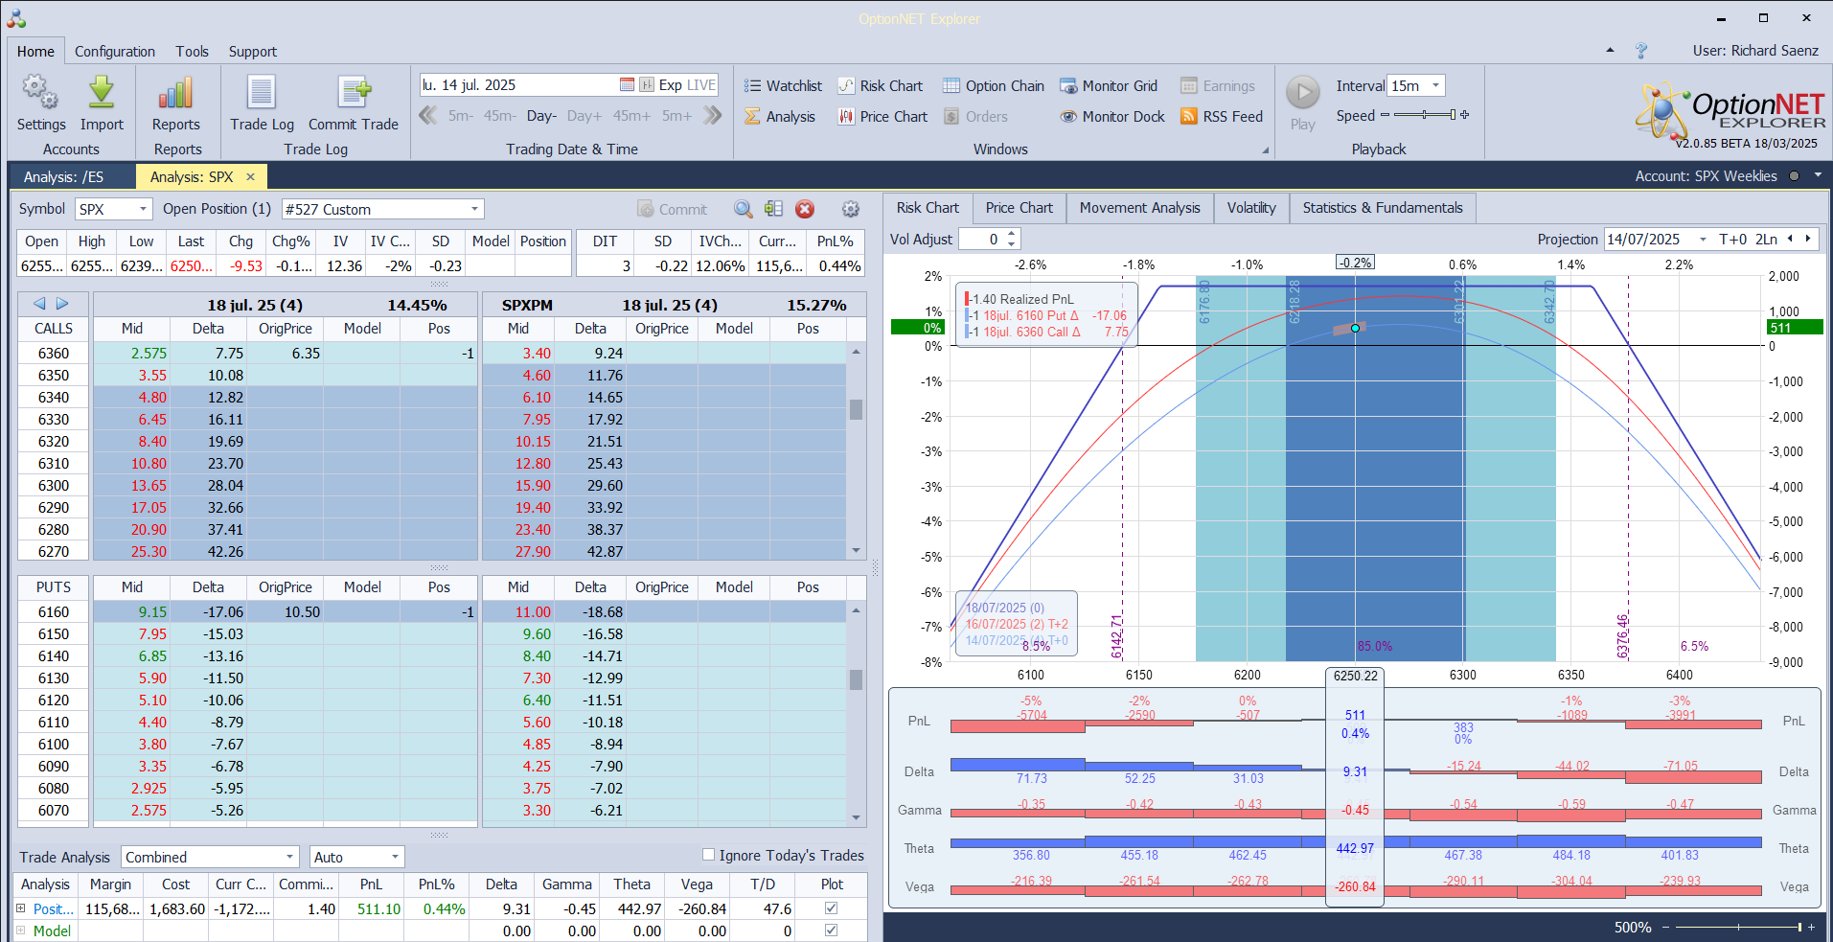The image size is (1833, 942).
Task: Toggle the LIVE mode indicator
Action: coord(701,85)
